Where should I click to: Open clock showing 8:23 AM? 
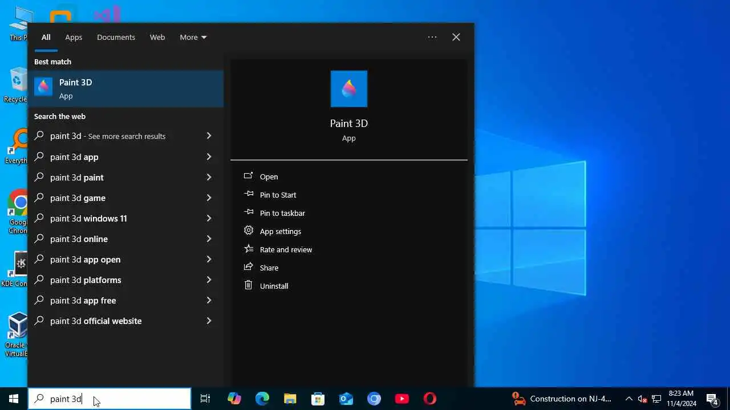pos(682,399)
